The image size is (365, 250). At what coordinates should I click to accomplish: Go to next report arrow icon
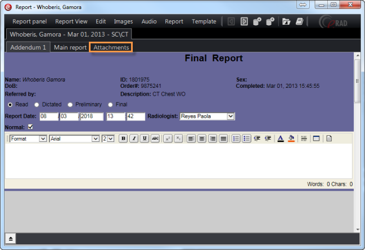[x=244, y=22]
